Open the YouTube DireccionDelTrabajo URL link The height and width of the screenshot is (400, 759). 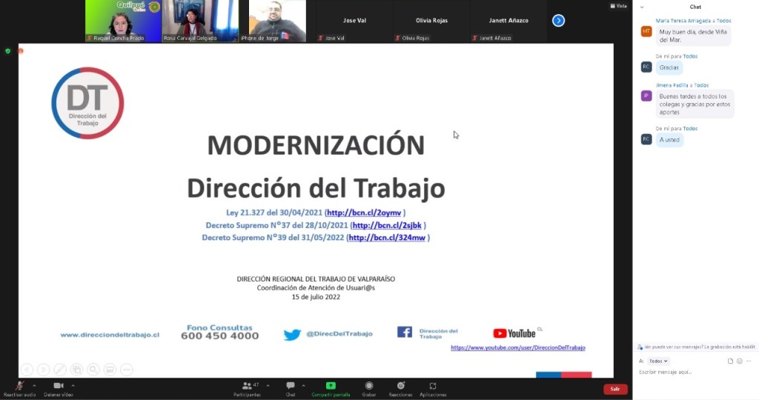point(518,347)
